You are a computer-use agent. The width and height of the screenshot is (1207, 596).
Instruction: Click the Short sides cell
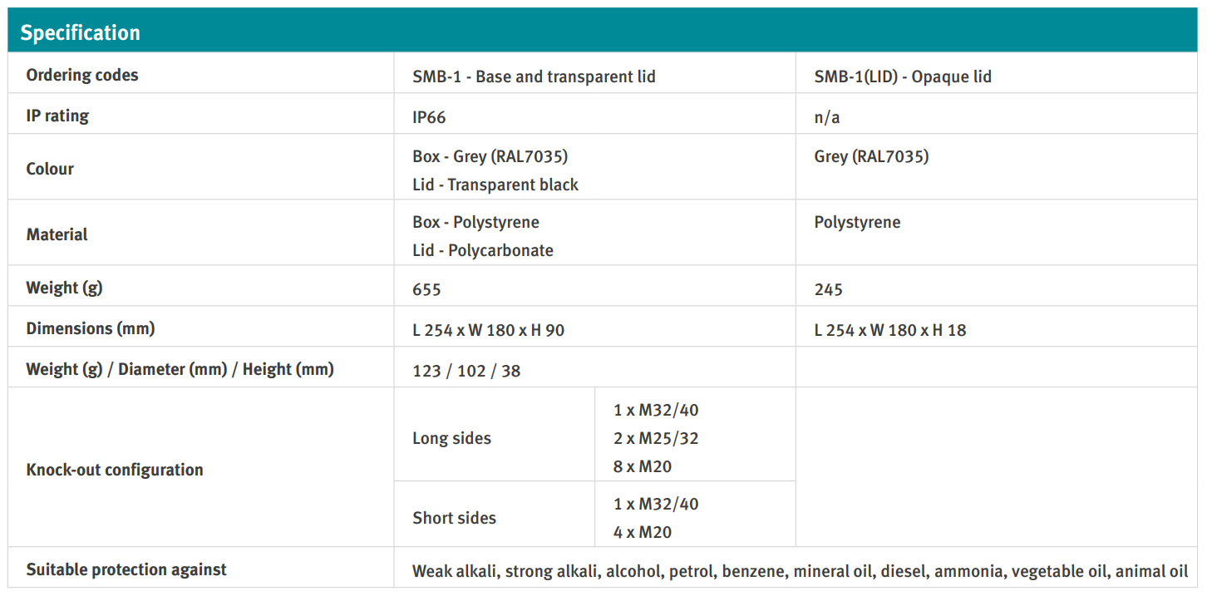point(454,518)
